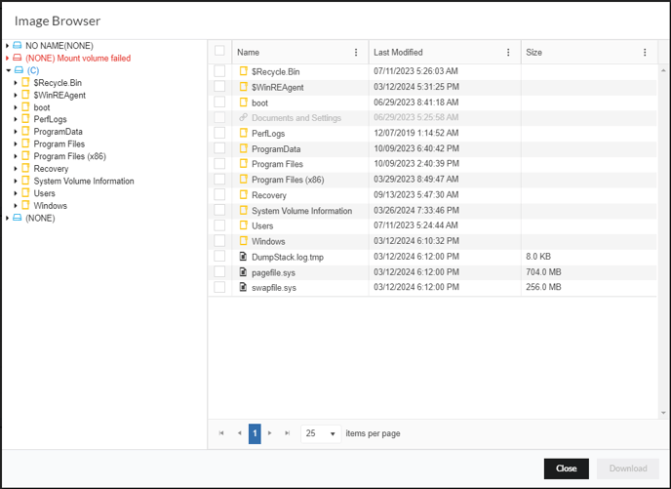Screen dimensions: 671x489
Task: Click the boot folder icon in file list
Action: coord(244,102)
